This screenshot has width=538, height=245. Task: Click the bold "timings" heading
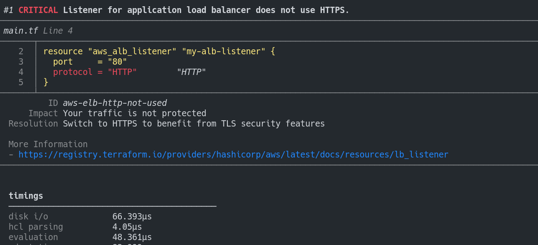coord(26,196)
